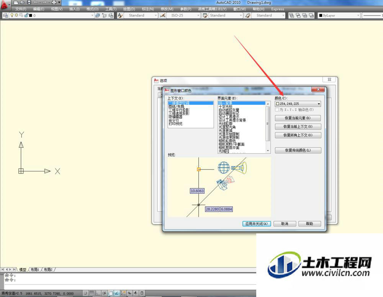Open the Table Style icon

[x=205, y=15]
